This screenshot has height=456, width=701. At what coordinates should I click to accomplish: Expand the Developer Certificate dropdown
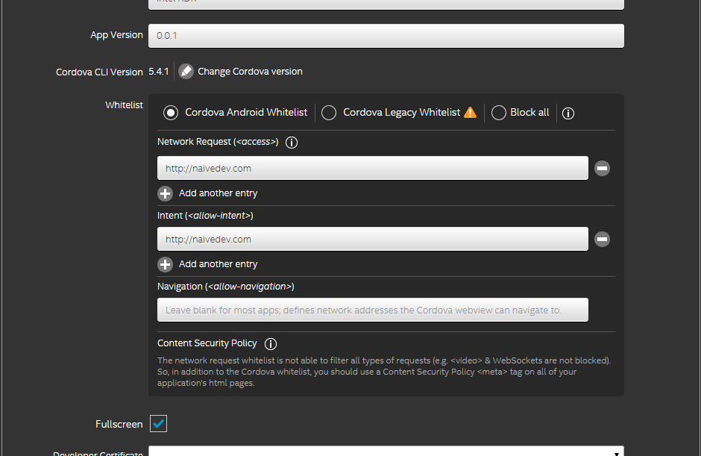click(616, 452)
